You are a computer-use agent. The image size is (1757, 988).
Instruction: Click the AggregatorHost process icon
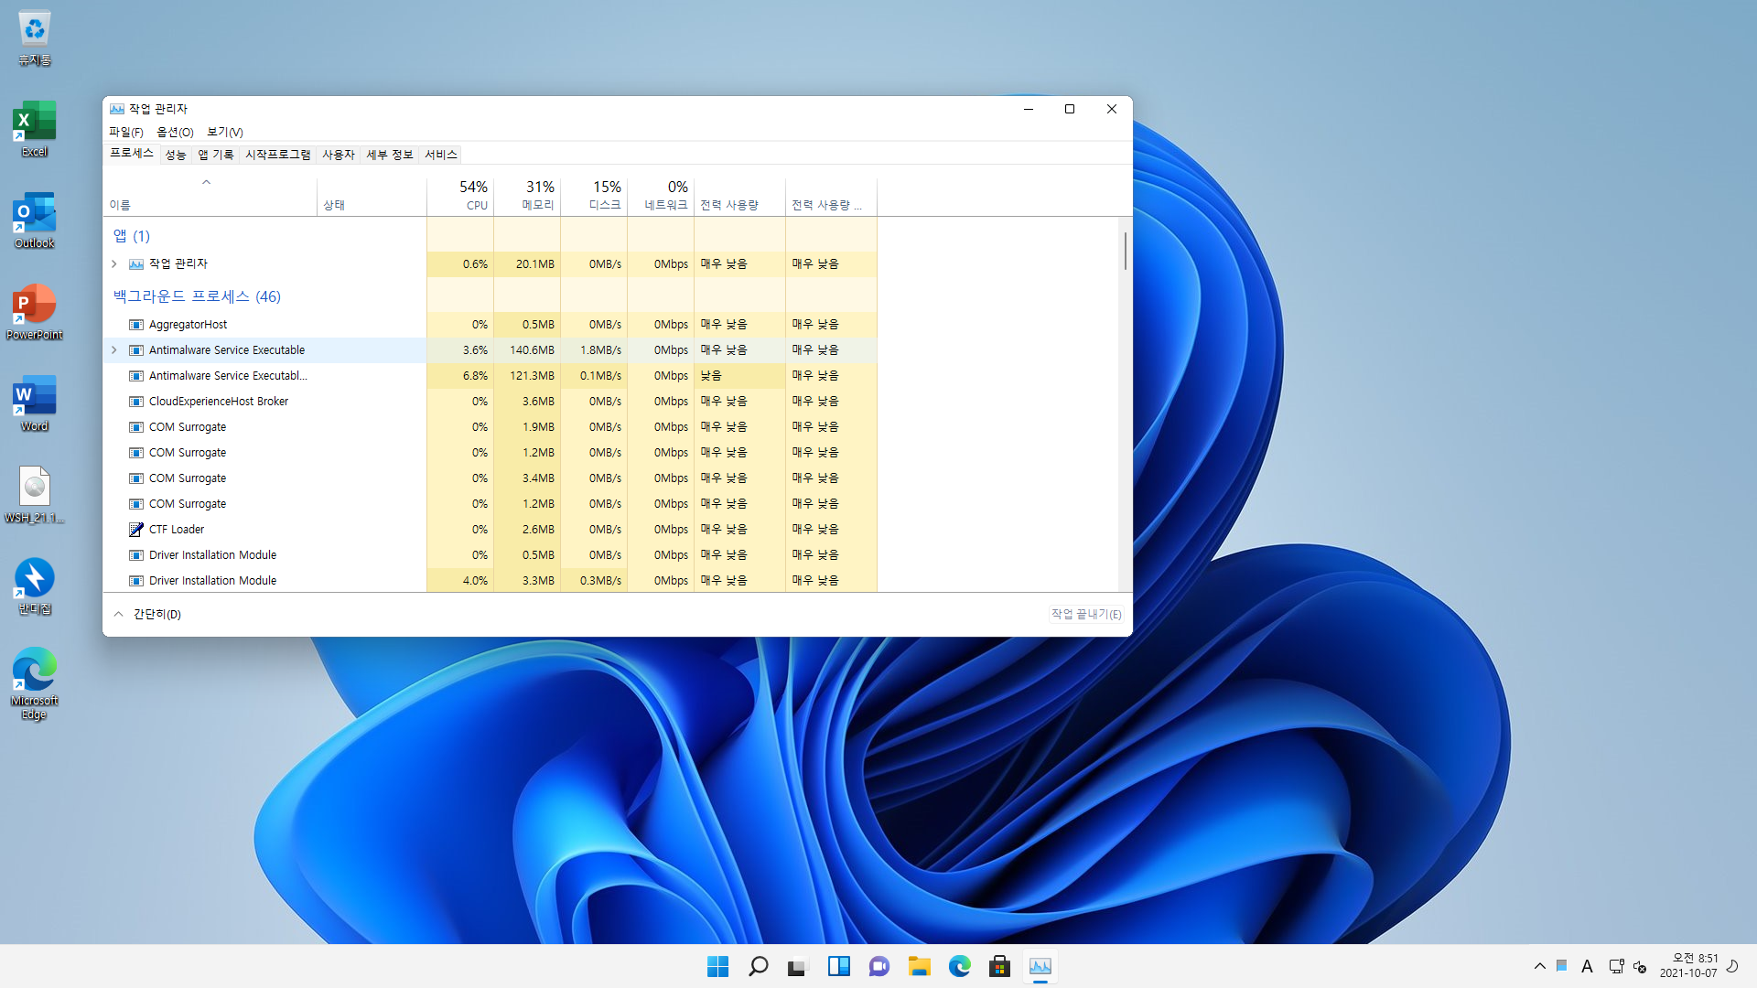(136, 325)
